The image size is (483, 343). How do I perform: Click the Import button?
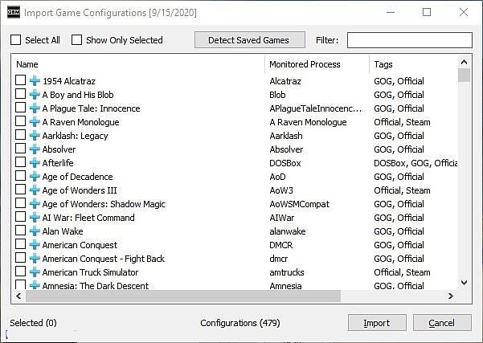[377, 323]
